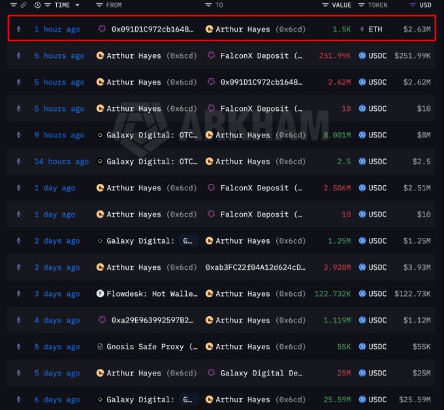The image size is (444, 410).
Task: Click the Galaxy Digital 'G…' tag in the 25.59M row
Action: click(188, 400)
